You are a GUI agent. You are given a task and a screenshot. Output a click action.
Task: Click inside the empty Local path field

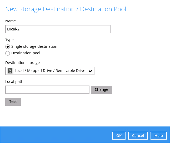click(x=47, y=90)
